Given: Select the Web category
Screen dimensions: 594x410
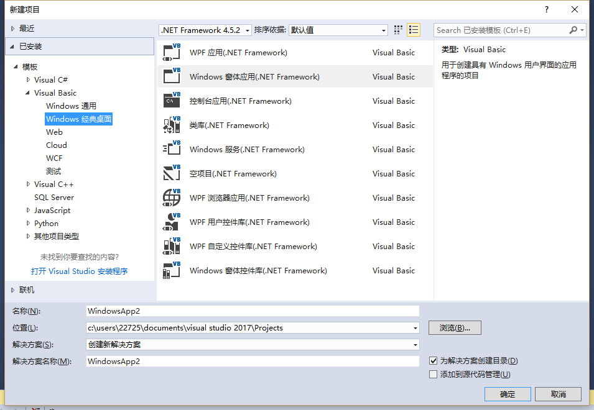Looking at the screenshot, I should [x=54, y=132].
